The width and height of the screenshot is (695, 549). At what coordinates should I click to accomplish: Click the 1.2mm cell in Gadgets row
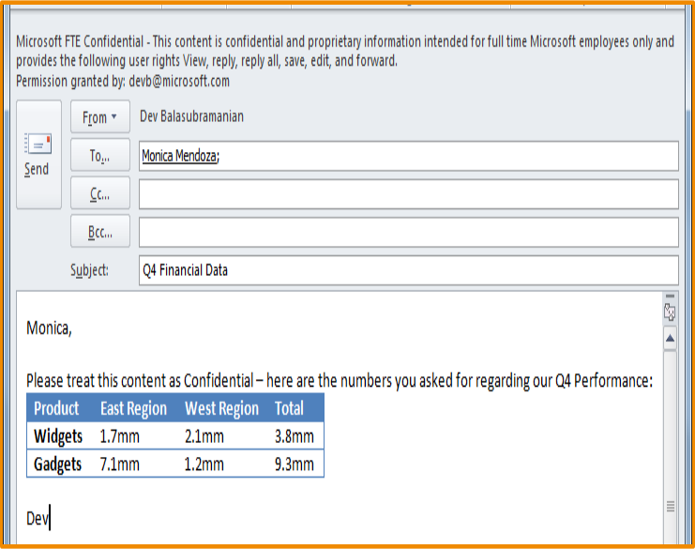204,465
